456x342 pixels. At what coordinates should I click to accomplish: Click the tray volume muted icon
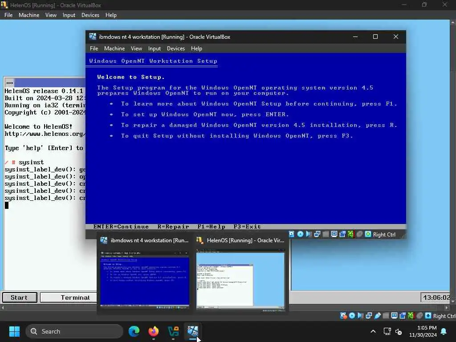pyautogui.click(x=399, y=331)
